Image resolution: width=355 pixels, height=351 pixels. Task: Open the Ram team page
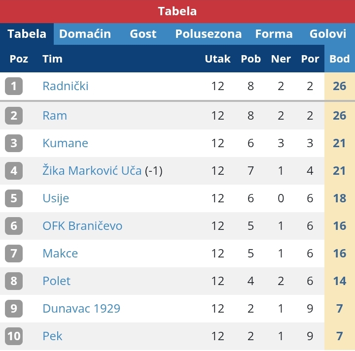point(55,116)
